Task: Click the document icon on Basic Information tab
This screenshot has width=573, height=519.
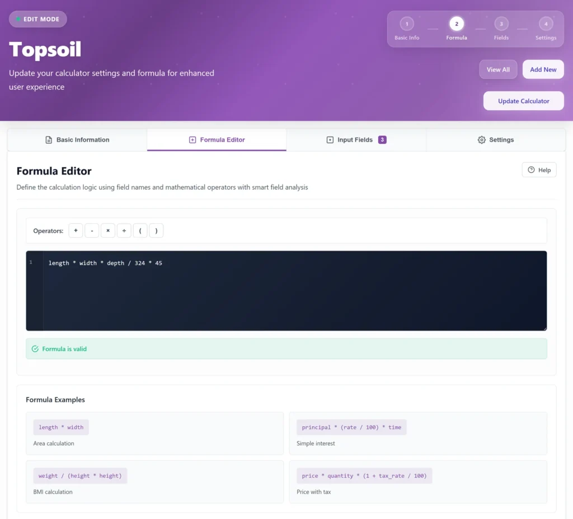Action: click(x=49, y=140)
